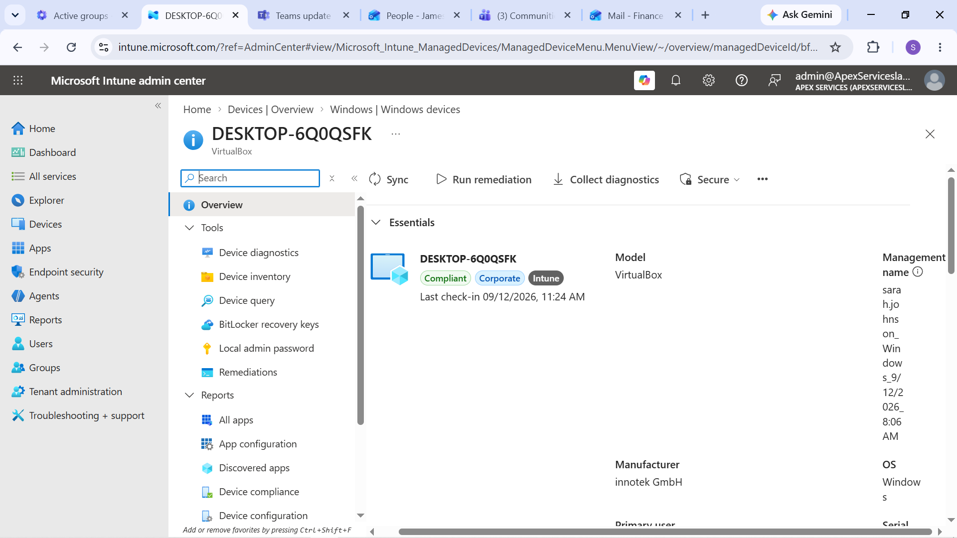Open the help question mark icon
Image resolution: width=957 pixels, height=538 pixels.
point(742,80)
